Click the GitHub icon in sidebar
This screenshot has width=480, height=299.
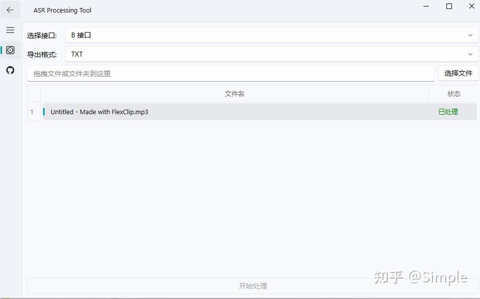click(x=10, y=70)
